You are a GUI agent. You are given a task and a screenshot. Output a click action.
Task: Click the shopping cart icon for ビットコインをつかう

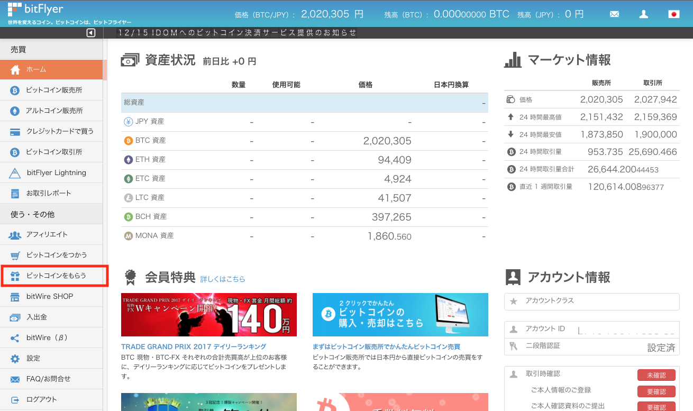(x=15, y=255)
